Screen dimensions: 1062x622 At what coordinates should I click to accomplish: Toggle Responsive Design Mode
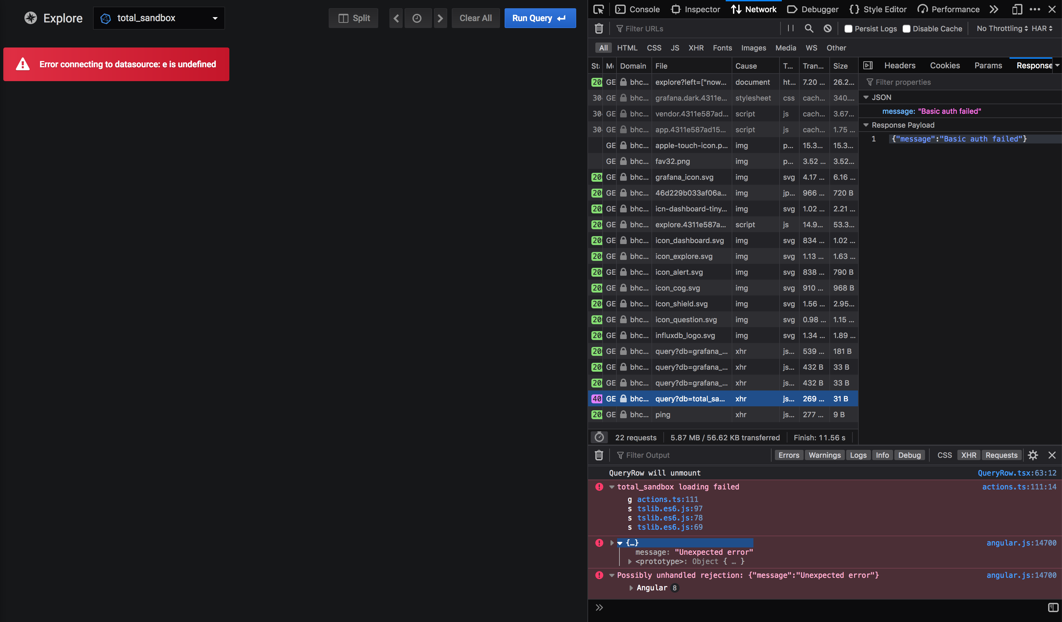1017,9
